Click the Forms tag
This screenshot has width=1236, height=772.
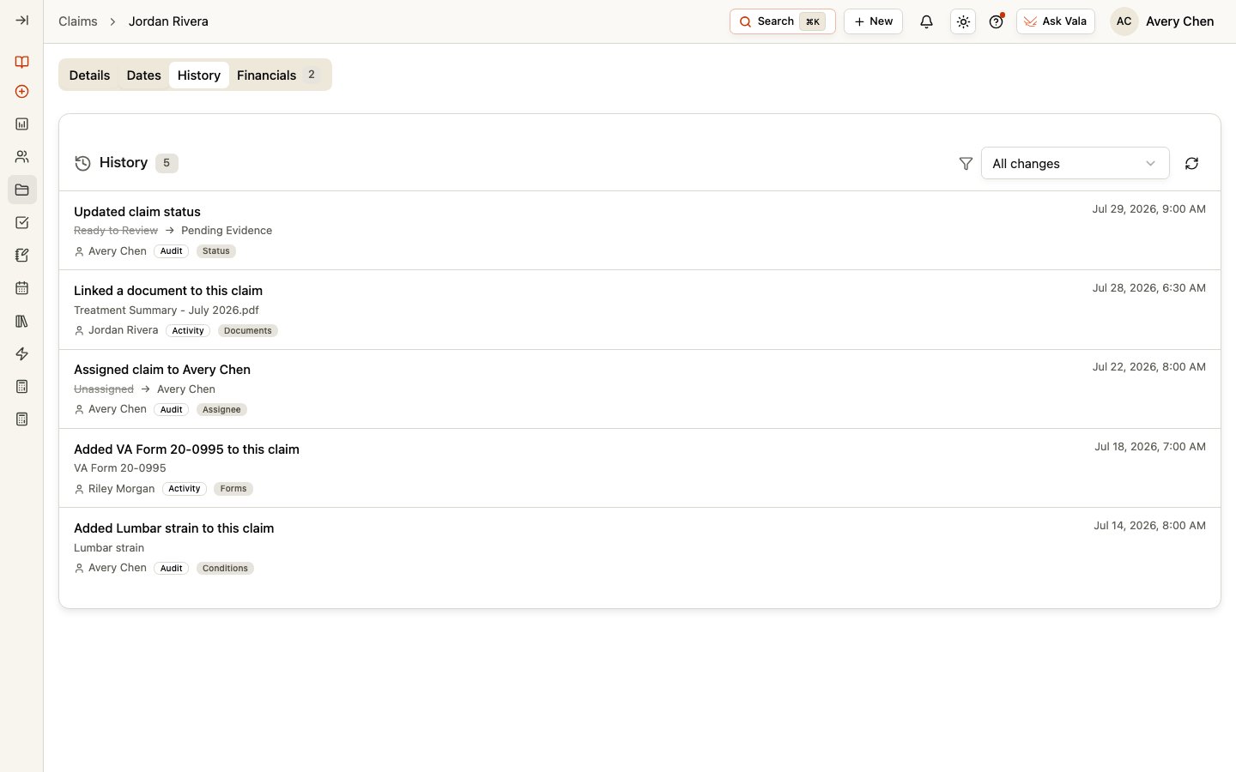(x=233, y=489)
